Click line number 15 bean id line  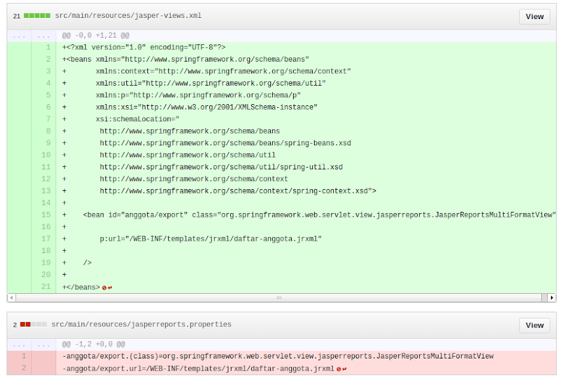(46, 215)
